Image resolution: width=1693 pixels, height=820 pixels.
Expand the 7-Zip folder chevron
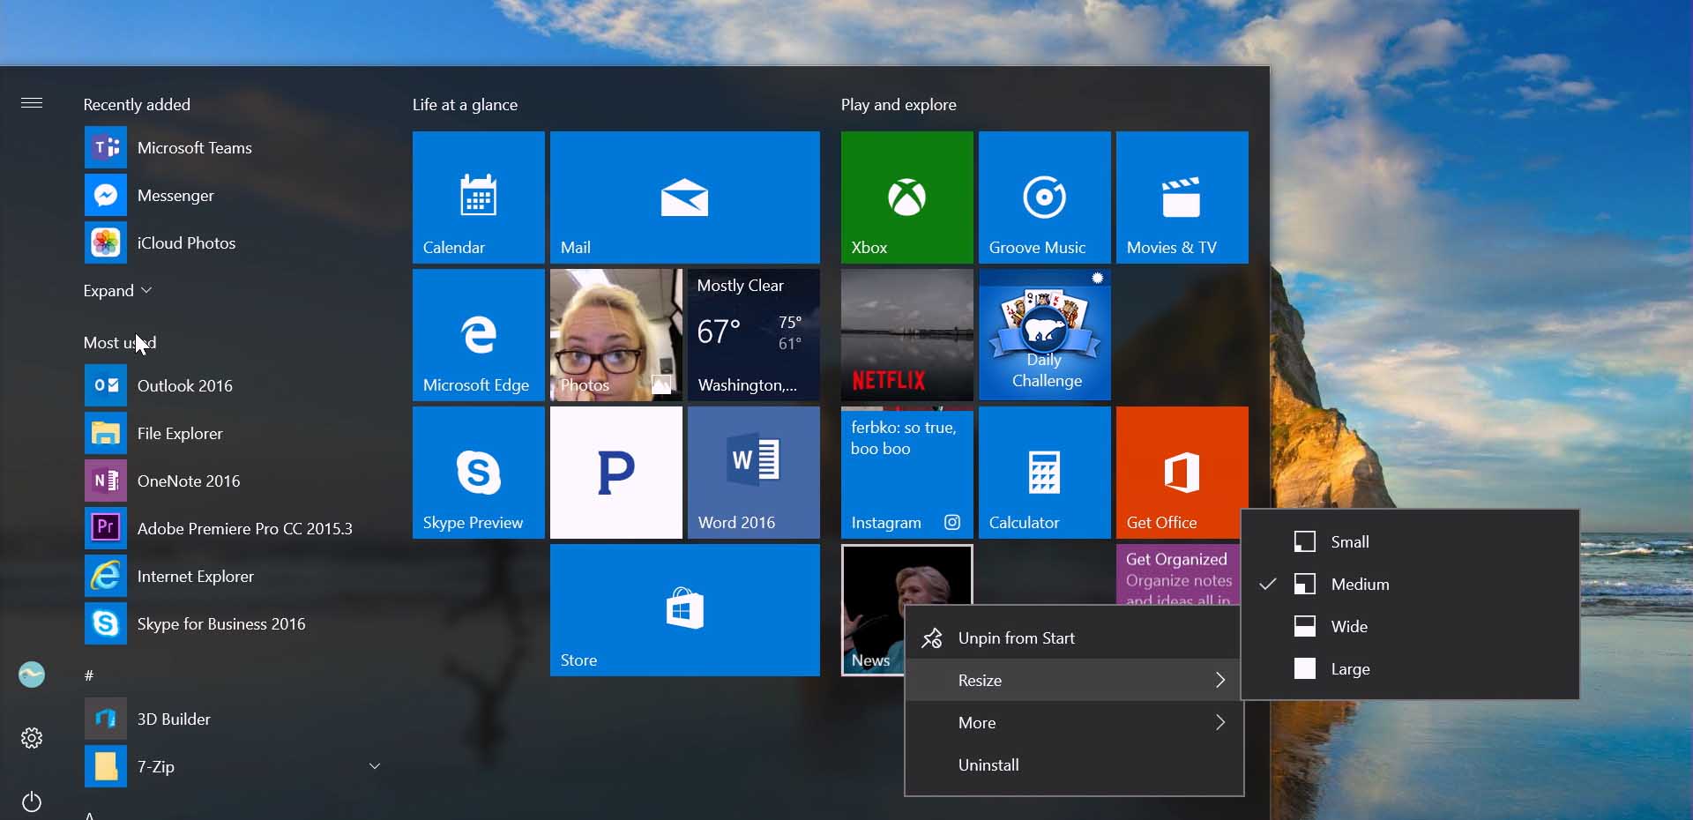375,766
